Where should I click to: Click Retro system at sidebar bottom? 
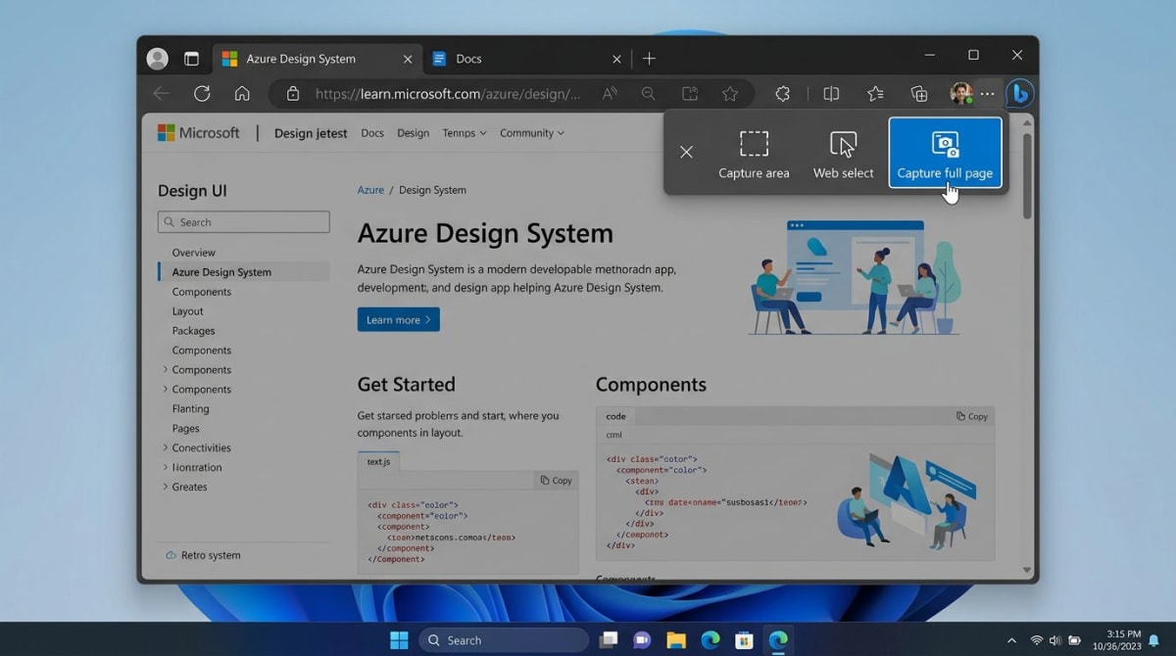tap(203, 555)
